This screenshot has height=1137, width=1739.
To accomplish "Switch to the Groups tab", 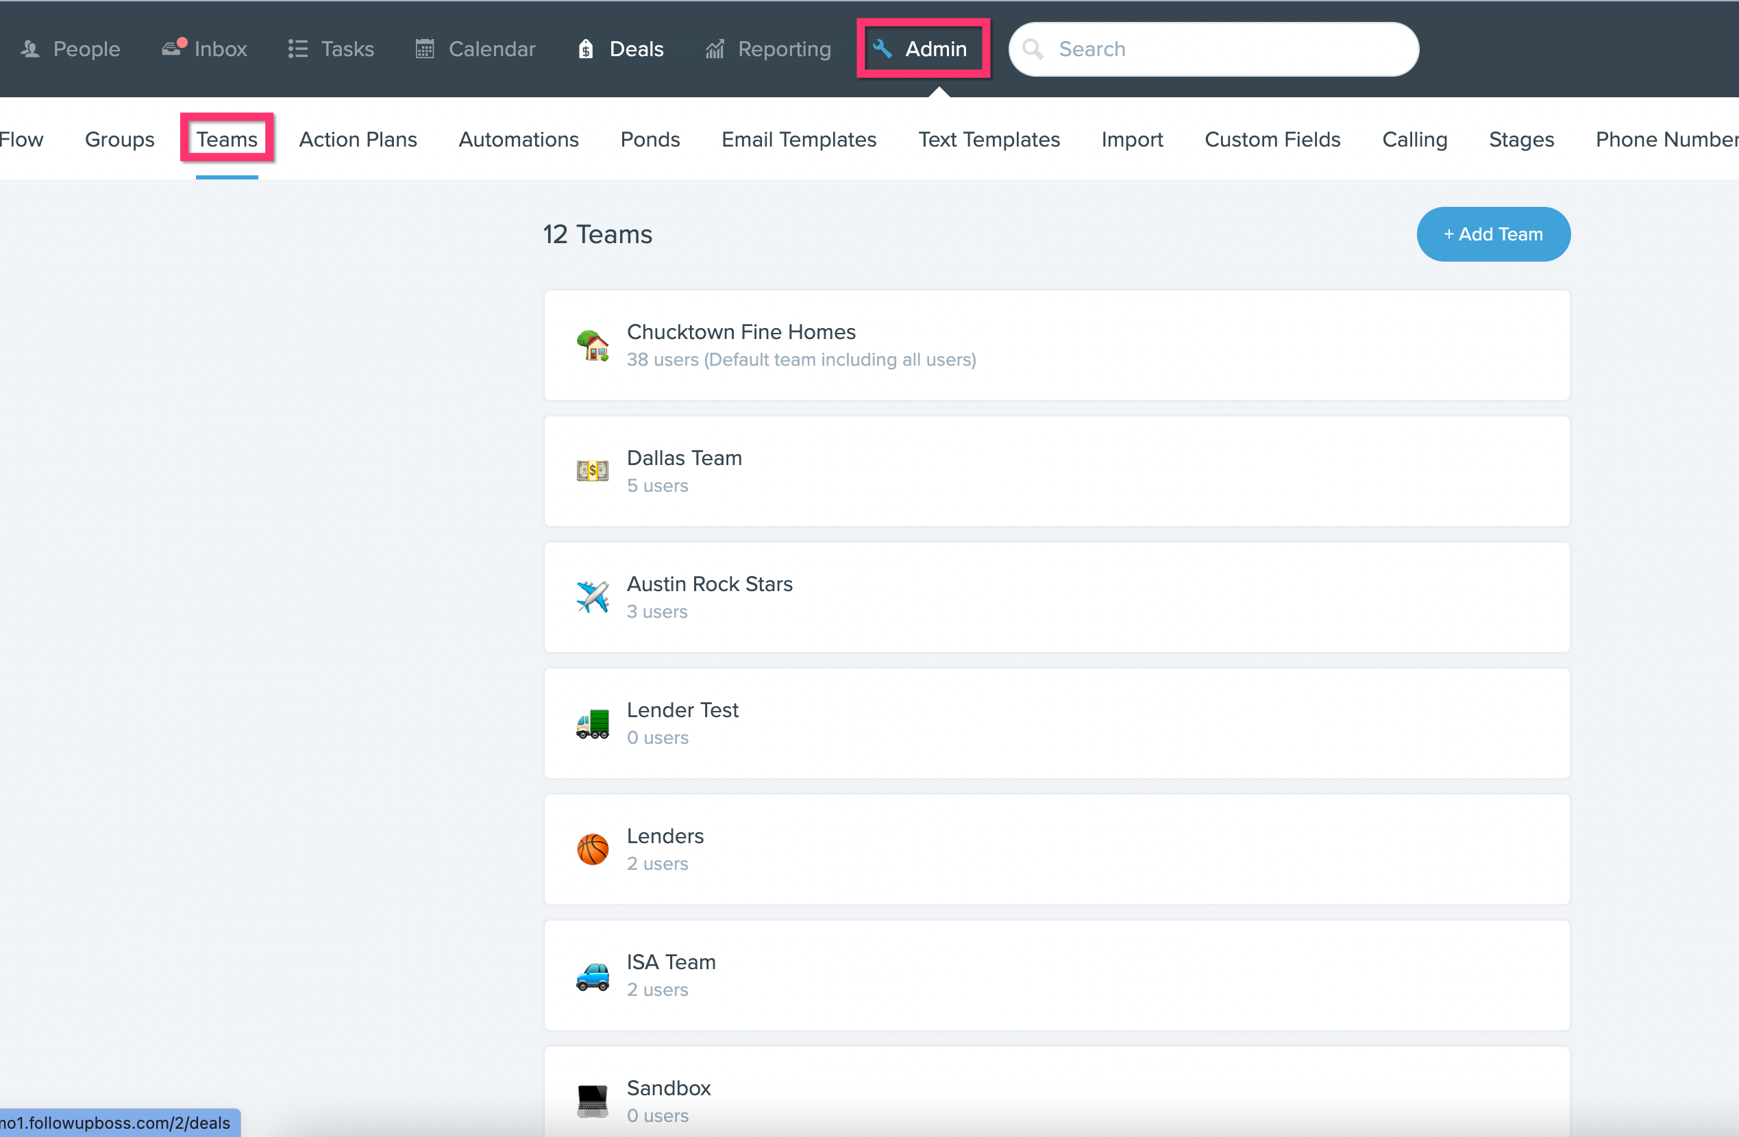I will tap(120, 140).
